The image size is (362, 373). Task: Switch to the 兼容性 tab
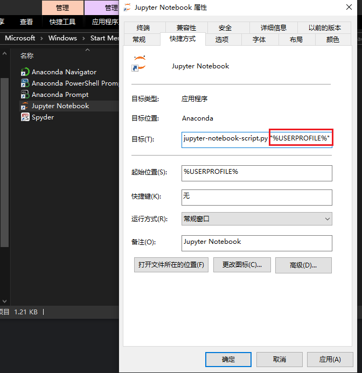(186, 28)
